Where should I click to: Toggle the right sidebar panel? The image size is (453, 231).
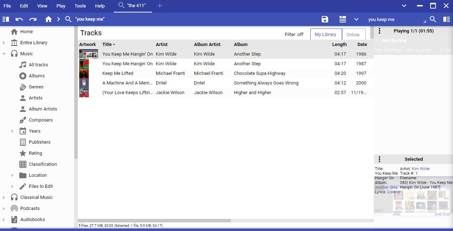[x=446, y=19]
